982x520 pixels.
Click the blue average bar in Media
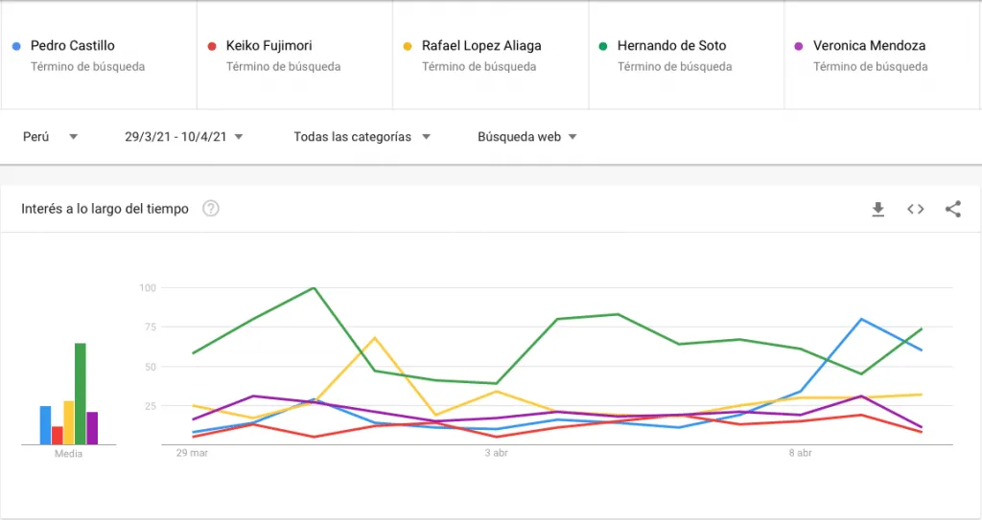click(x=45, y=425)
